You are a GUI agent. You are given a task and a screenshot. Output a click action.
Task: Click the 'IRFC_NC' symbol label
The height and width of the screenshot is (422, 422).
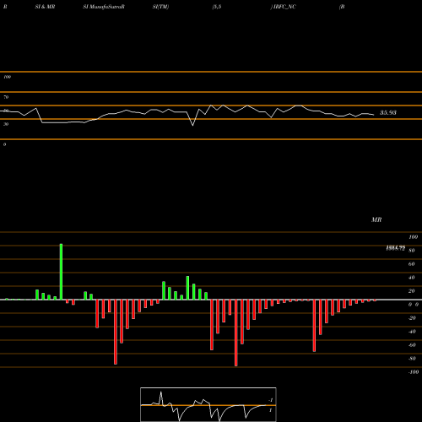click(284, 7)
